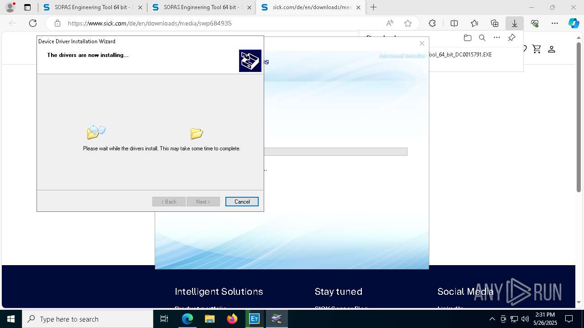Close the Advanced Installer setup window
This screenshot has height=328, width=584.
point(422,43)
